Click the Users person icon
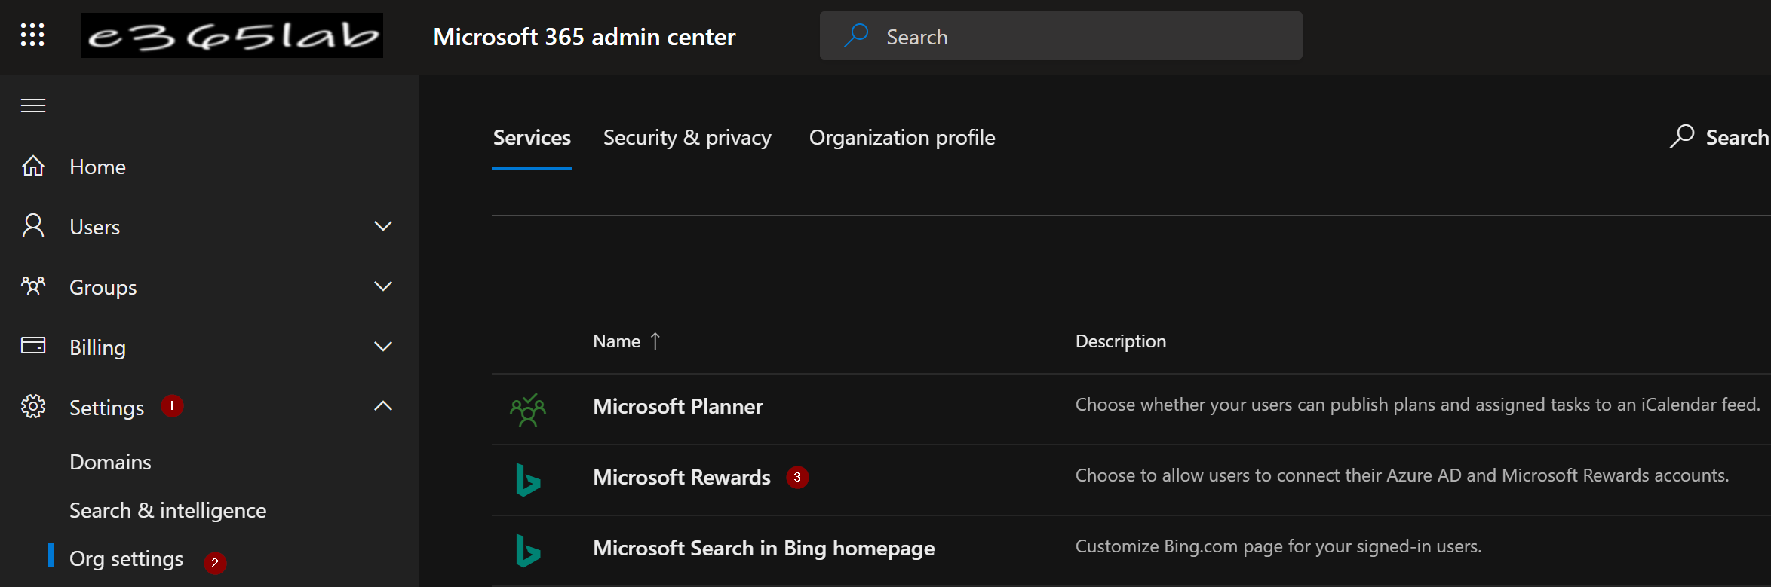This screenshot has width=1771, height=587. [x=33, y=226]
